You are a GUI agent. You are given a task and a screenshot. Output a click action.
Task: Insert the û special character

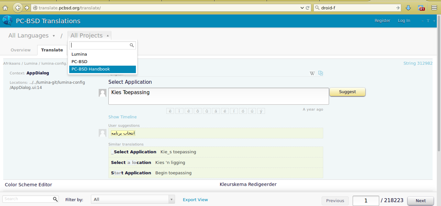tap(206, 111)
